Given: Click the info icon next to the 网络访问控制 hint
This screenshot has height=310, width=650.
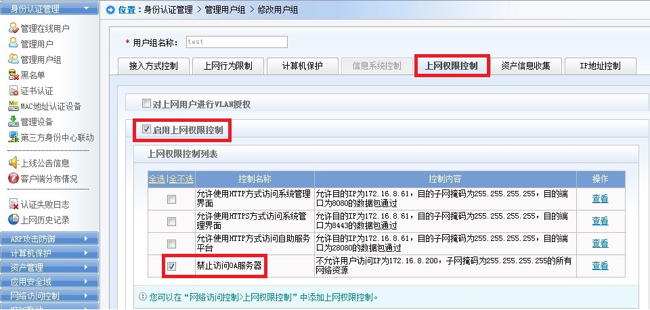Looking at the screenshot, I should pos(143,296).
